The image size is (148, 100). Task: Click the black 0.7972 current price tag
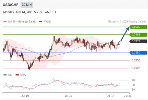(138, 41)
